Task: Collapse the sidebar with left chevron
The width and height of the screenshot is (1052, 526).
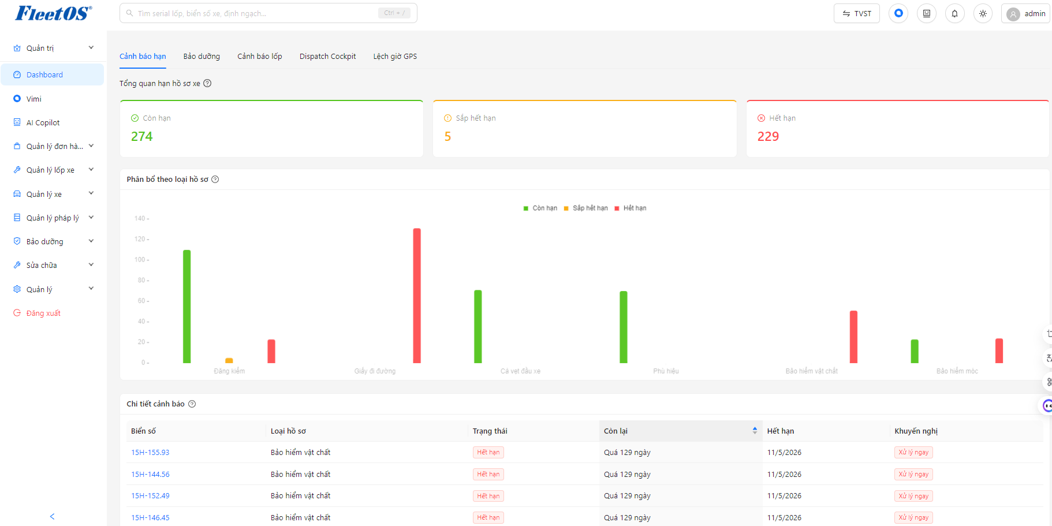Action: point(53,516)
